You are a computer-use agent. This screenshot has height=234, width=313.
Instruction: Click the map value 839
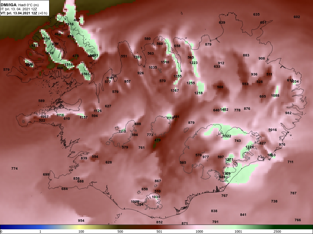(x=84, y=158)
